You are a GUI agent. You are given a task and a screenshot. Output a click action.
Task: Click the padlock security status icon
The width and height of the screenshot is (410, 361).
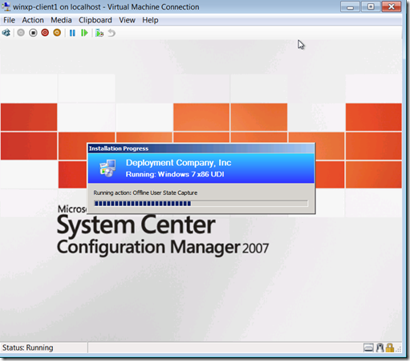click(x=390, y=347)
